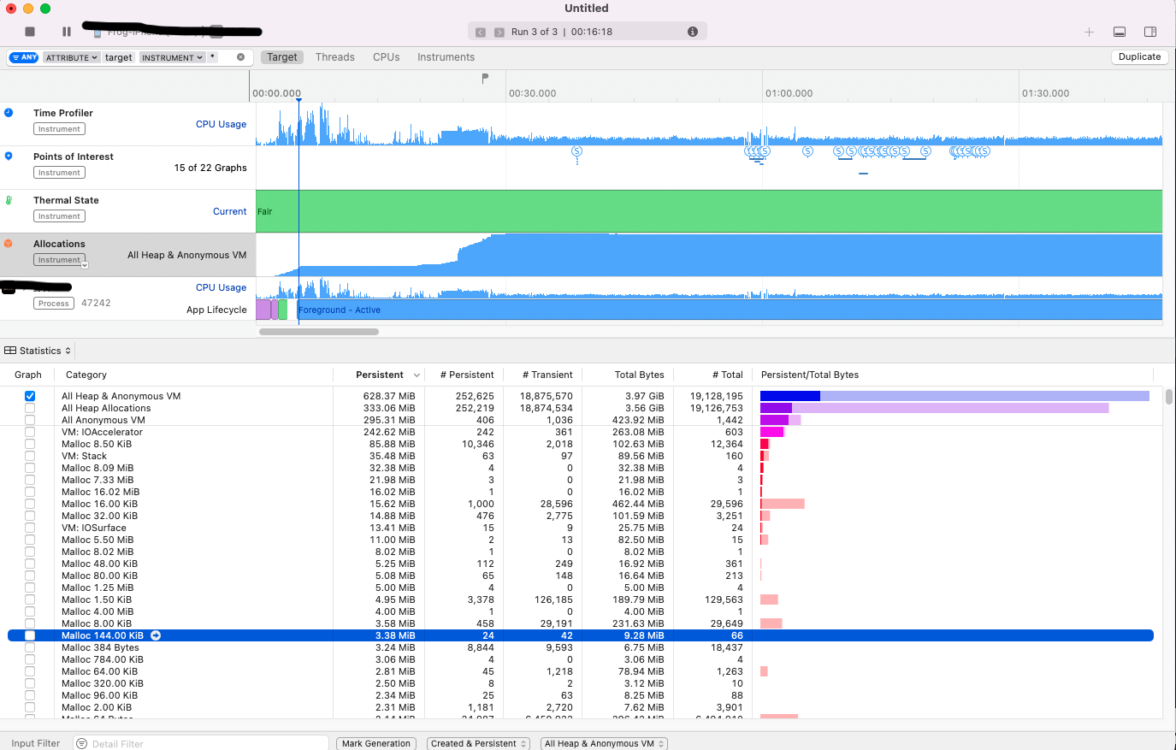Screen dimensions: 1176x750
Task: Click the ANY filter token
Action: click(25, 57)
